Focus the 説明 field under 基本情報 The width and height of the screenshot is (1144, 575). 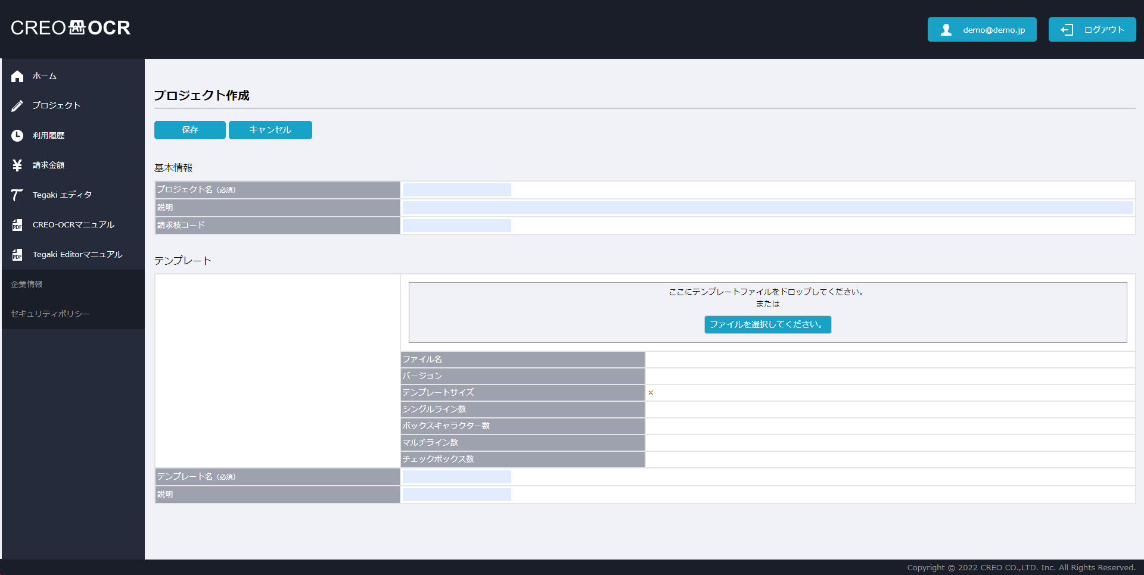pyautogui.click(x=767, y=208)
